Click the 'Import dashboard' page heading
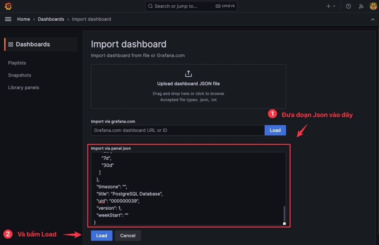 (128, 44)
